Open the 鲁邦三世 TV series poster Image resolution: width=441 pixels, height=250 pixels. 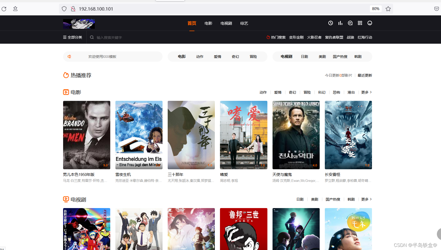coord(244,229)
